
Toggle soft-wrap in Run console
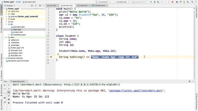pos(9,92)
